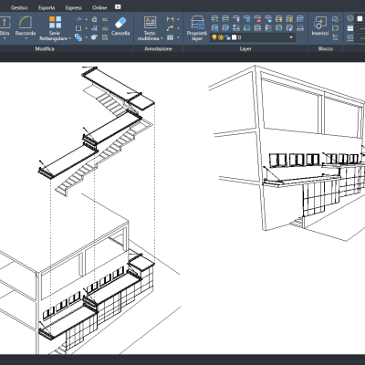
Task: Expand the Modifica panel title
Action: [45, 48]
